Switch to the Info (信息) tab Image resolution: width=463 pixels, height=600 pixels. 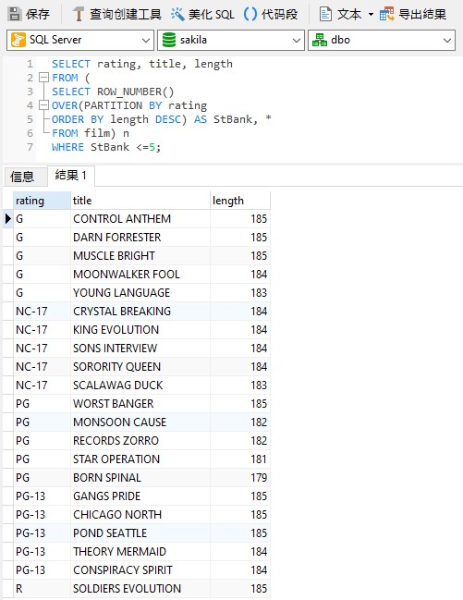(x=22, y=177)
